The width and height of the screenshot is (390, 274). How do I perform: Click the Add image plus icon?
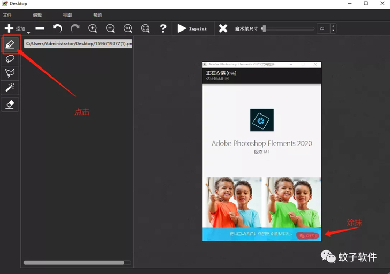pyautogui.click(x=9, y=28)
